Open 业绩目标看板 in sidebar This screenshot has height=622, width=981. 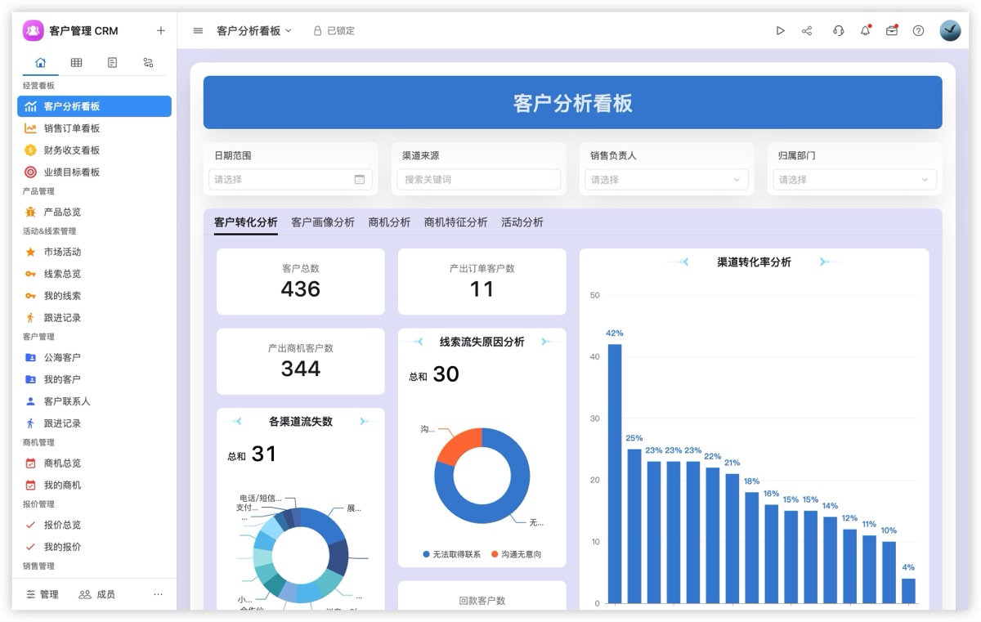[x=94, y=172]
